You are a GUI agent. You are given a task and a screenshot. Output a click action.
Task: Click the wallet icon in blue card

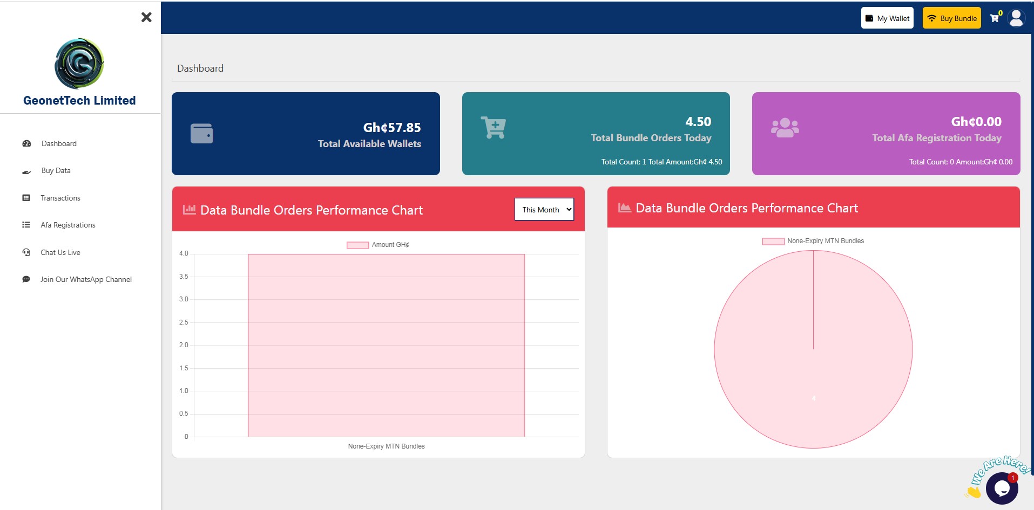click(x=202, y=134)
